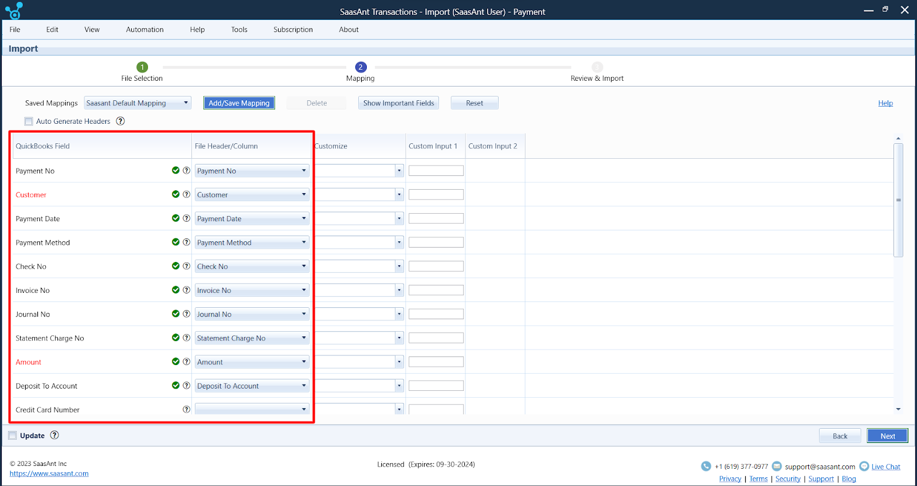Click Custom Input 1 field for Amount row
The width and height of the screenshot is (917, 486).
coord(436,362)
